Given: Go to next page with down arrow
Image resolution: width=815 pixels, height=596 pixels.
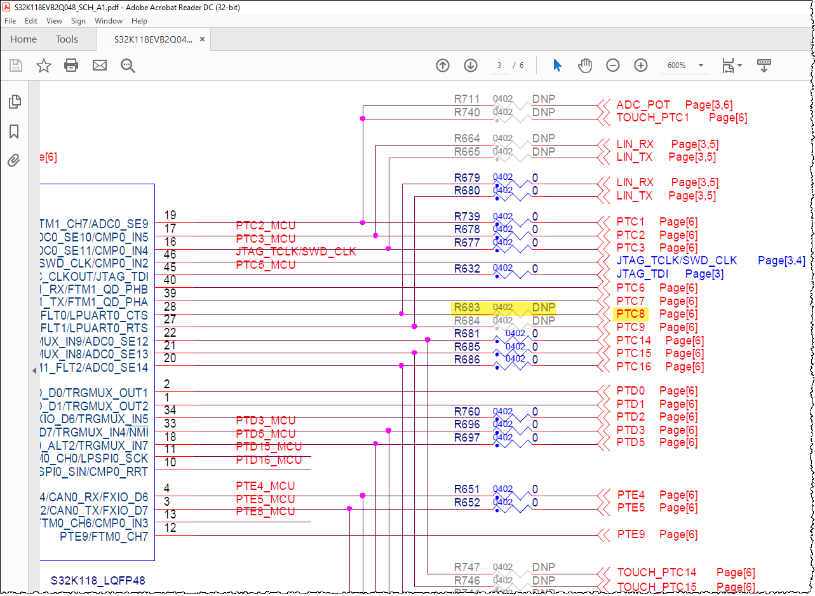Looking at the screenshot, I should [470, 65].
